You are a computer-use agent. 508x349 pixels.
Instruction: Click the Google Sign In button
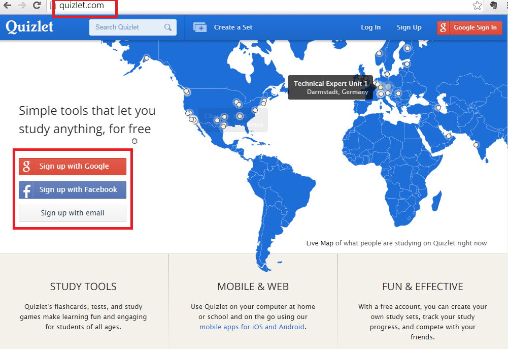469,27
